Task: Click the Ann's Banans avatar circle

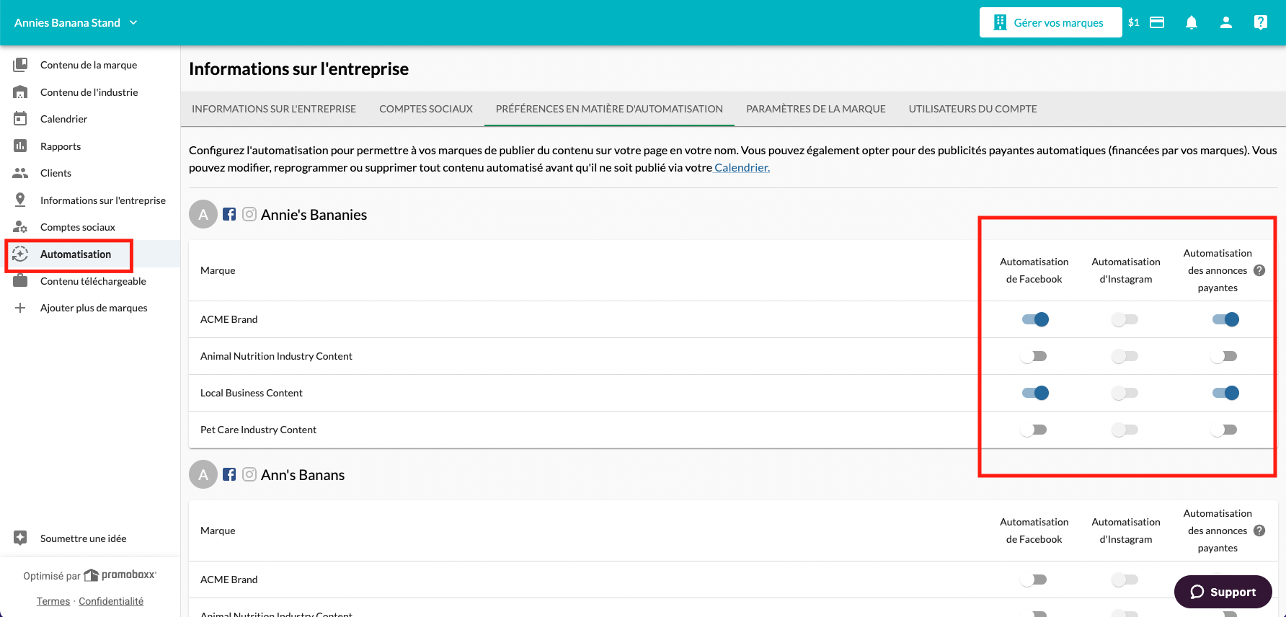Action: [x=203, y=474]
